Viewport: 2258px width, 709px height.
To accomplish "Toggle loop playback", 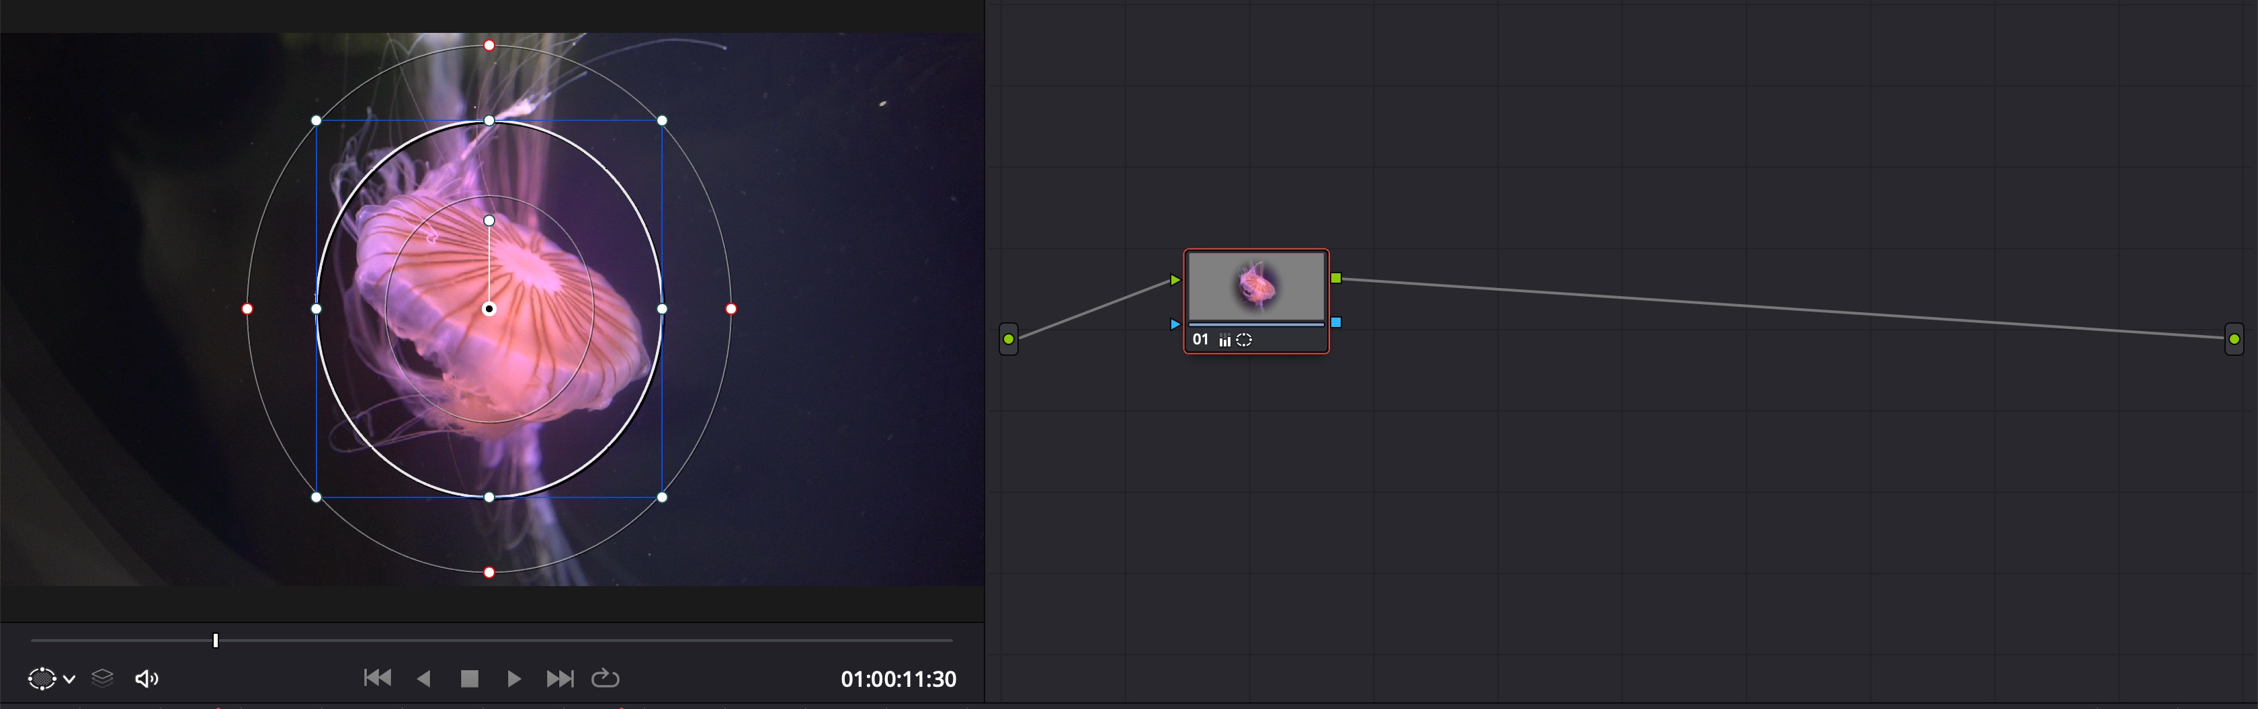I will tap(605, 678).
